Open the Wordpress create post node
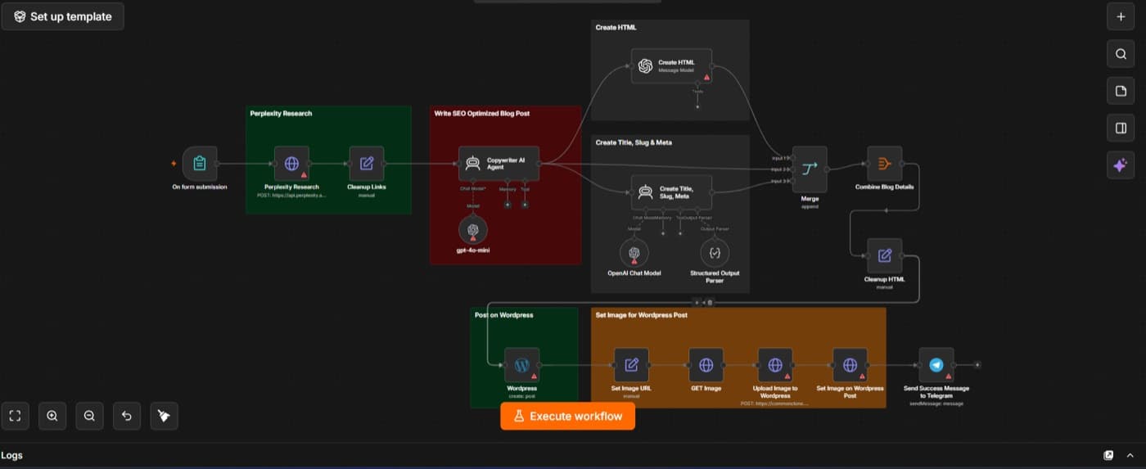This screenshot has height=469, width=1146. 521,365
